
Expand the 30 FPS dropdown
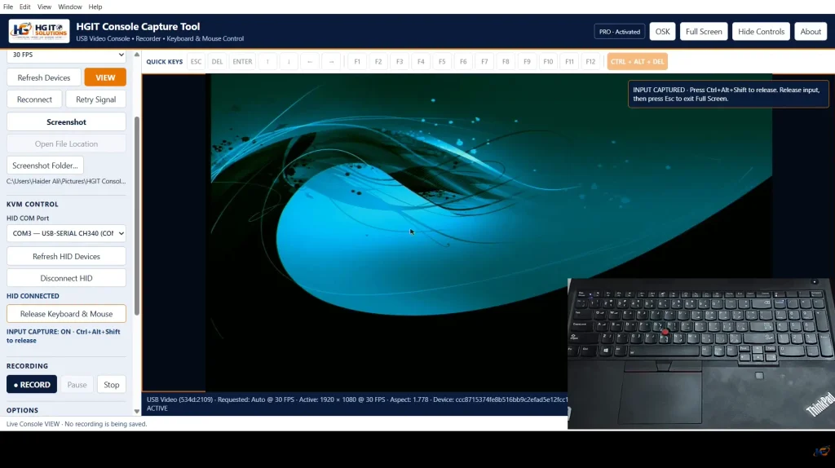pyautogui.click(x=67, y=55)
